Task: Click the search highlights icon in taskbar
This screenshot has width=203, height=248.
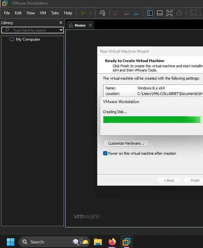Action: (80, 242)
